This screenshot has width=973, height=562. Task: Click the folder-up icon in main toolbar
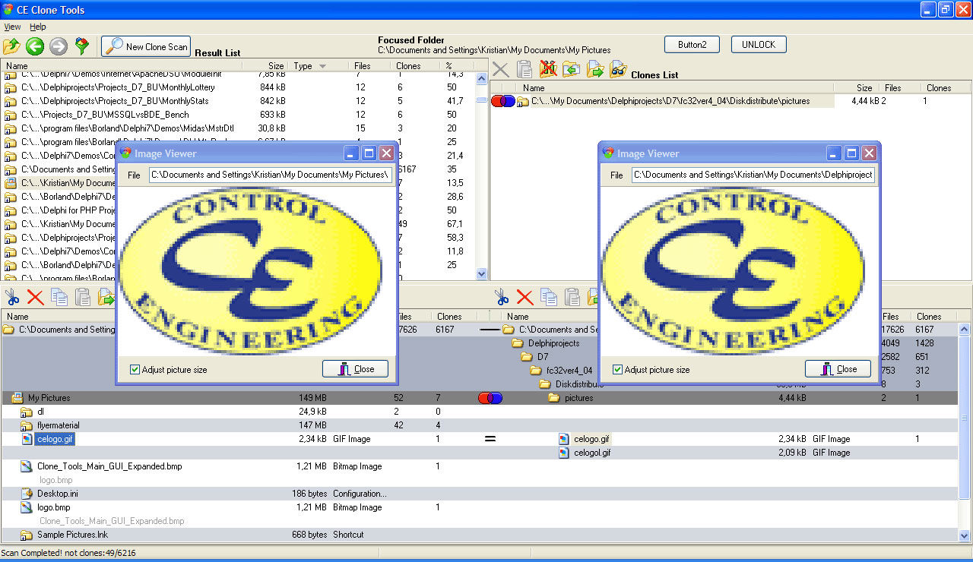pos(11,46)
